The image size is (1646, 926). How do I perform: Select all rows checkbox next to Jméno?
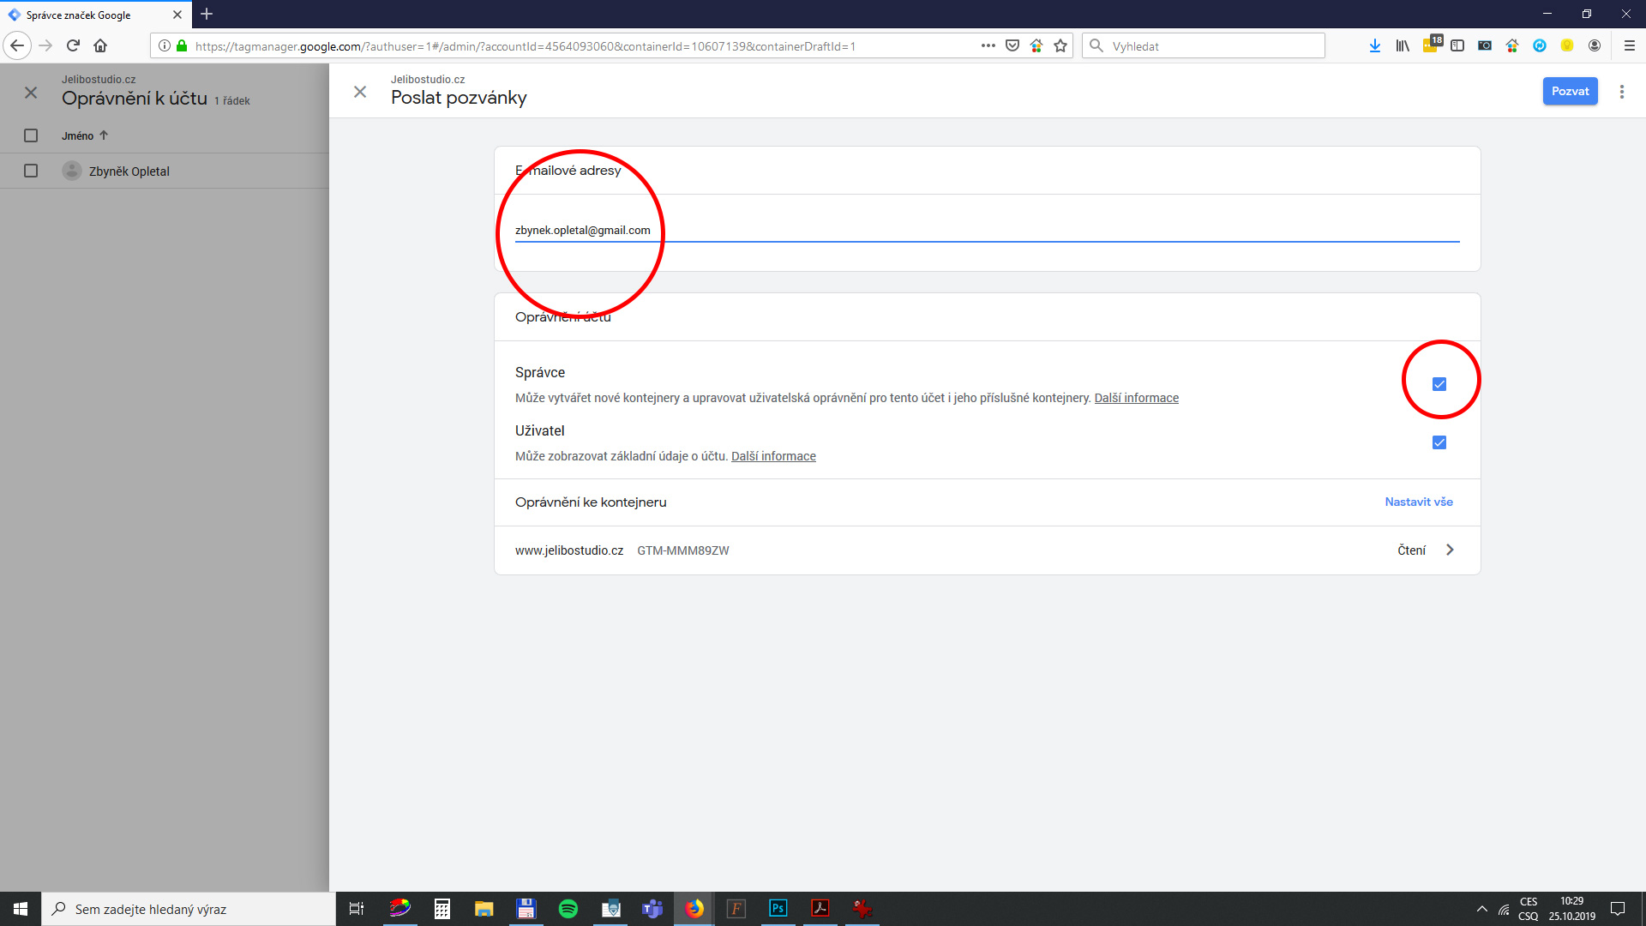(31, 135)
